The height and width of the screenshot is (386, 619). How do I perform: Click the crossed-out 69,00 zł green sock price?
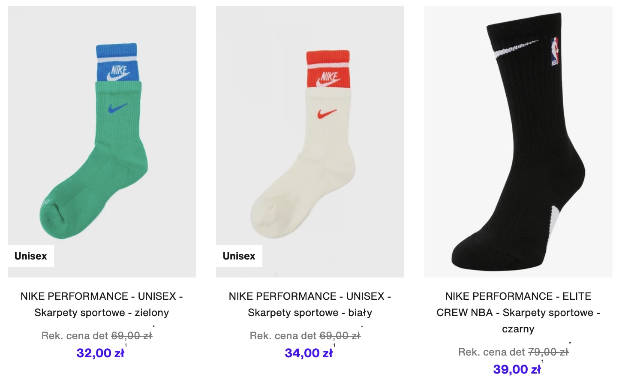[132, 336]
